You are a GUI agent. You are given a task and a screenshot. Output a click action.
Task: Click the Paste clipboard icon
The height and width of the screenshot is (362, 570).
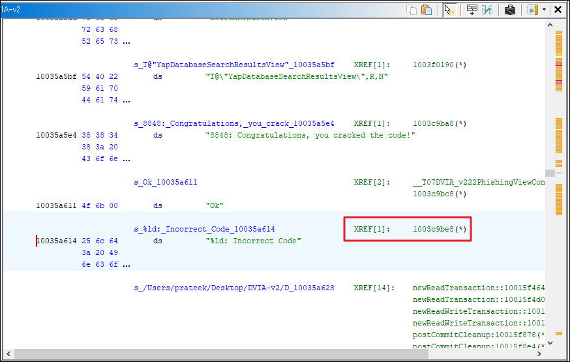[427, 10]
